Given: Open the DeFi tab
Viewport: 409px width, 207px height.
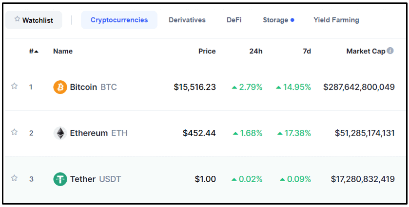Looking at the screenshot, I should pyautogui.click(x=234, y=20).
